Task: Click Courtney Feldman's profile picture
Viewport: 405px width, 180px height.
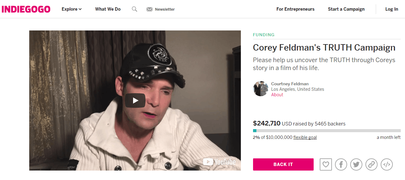Action: point(261,89)
